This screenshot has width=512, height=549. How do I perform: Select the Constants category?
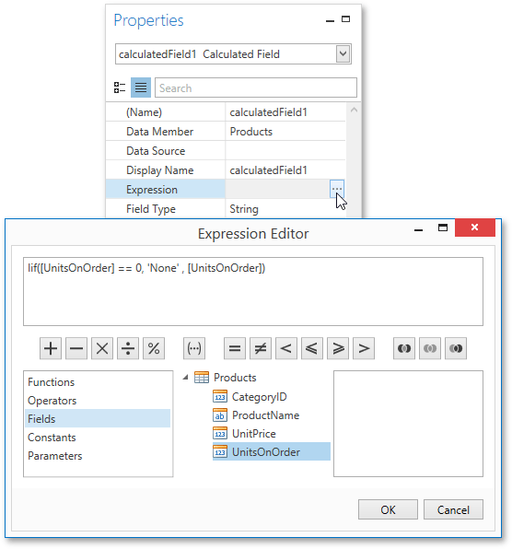click(98, 438)
